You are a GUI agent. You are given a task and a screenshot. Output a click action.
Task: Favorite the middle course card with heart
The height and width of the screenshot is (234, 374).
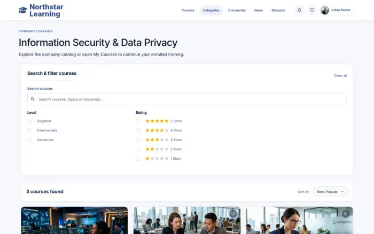point(233,214)
